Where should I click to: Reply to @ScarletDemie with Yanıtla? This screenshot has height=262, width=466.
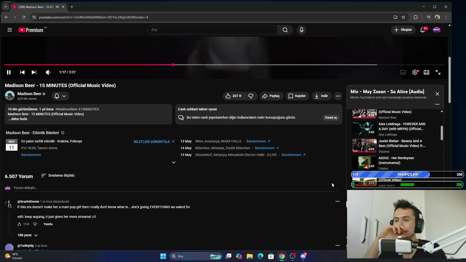tap(48, 224)
